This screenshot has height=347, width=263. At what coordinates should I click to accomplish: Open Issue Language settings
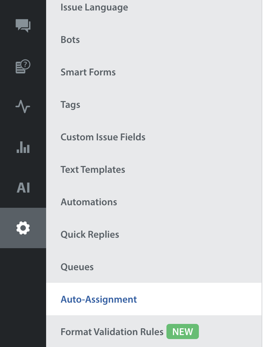click(x=94, y=7)
